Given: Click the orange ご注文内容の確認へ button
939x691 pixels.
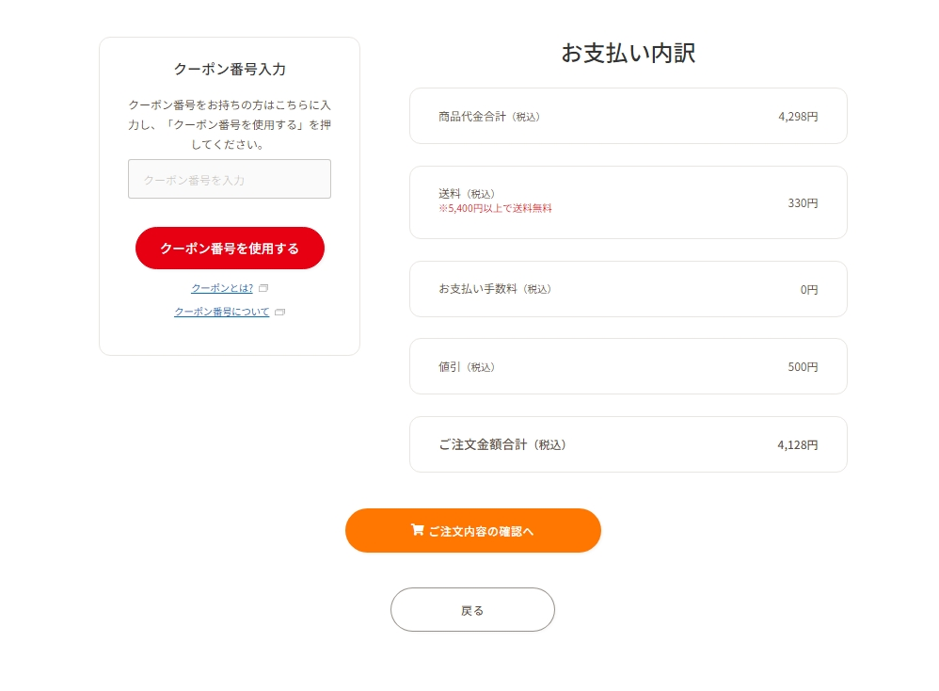Looking at the screenshot, I should click(x=473, y=530).
